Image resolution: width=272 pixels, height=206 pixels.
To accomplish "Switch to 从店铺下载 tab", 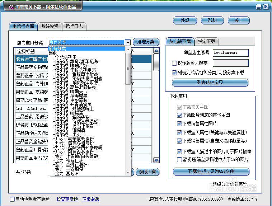I will [x=180, y=42].
